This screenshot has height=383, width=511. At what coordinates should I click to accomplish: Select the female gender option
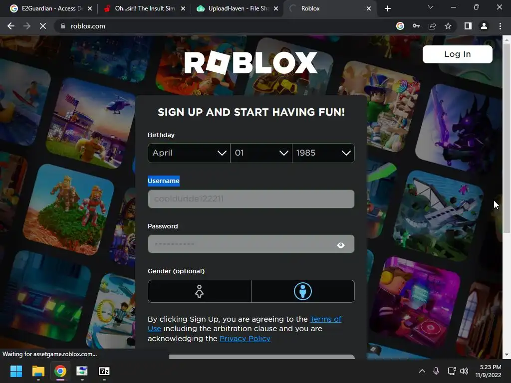pos(200,291)
